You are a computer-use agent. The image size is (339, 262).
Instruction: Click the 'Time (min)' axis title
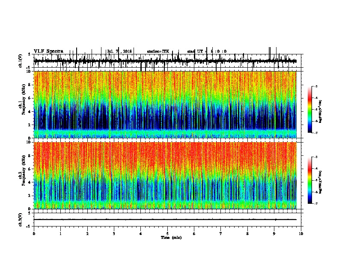point(171,238)
